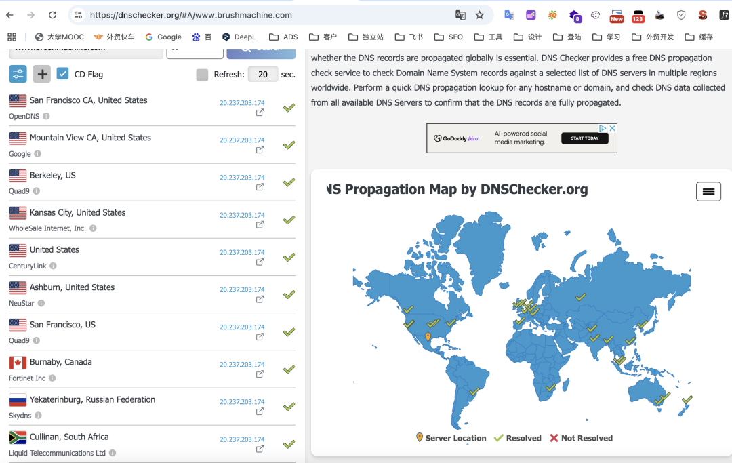Expand the 独立站 bookmark folder
Screen dimensions: 732x463
(365, 37)
